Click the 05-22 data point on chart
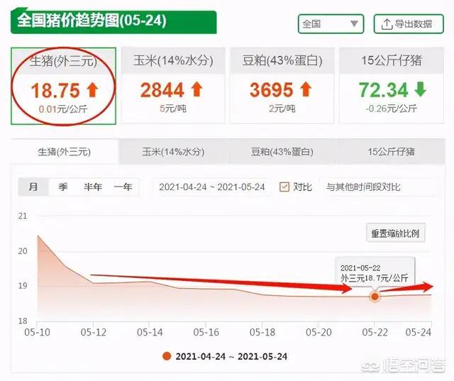This screenshot has width=454, height=381. click(375, 297)
